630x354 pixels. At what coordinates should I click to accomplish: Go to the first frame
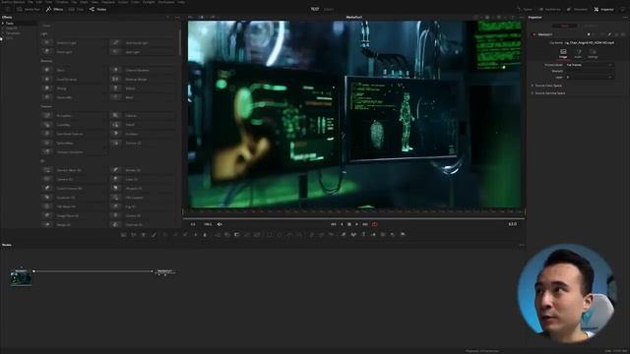[x=333, y=224]
